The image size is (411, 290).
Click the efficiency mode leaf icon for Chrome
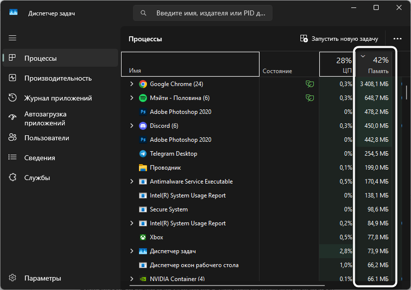[x=309, y=84]
